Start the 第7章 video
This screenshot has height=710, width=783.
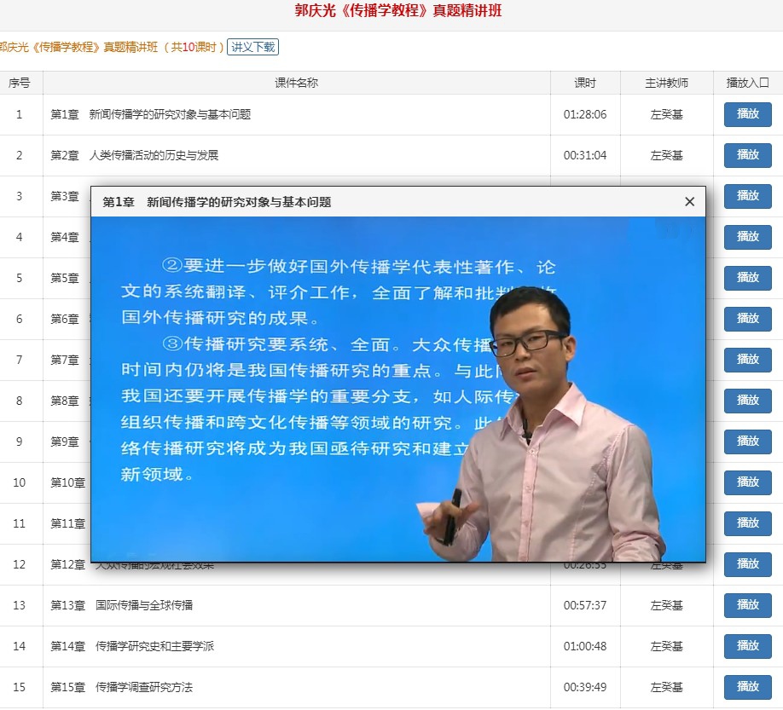tap(747, 360)
